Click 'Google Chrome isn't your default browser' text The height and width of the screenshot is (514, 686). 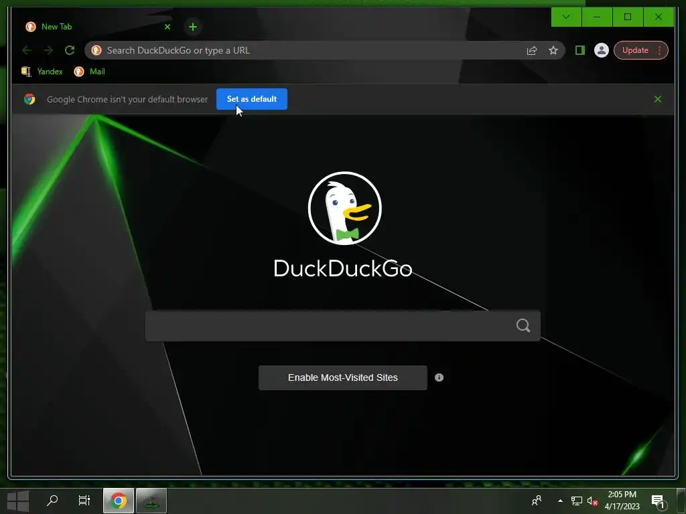[x=127, y=99]
